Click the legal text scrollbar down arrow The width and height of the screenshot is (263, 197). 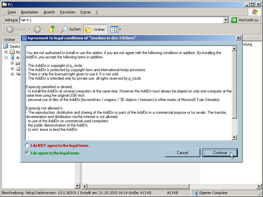[234, 137]
